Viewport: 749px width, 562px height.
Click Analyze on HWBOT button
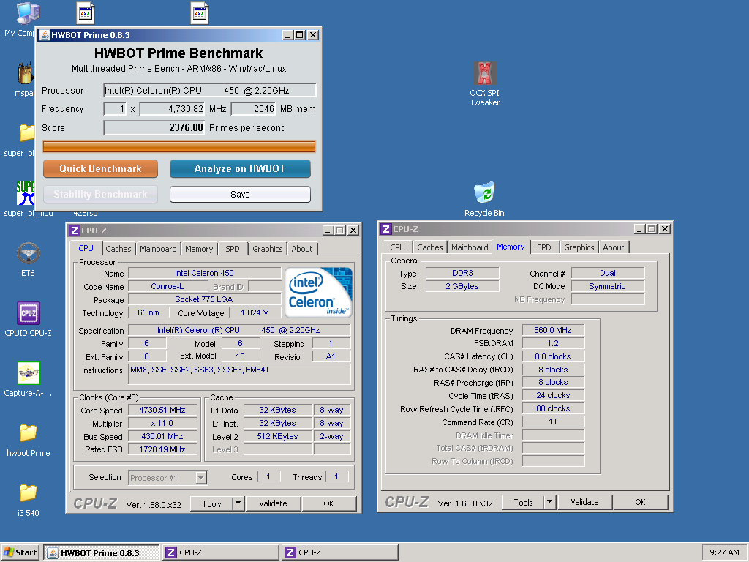click(240, 169)
